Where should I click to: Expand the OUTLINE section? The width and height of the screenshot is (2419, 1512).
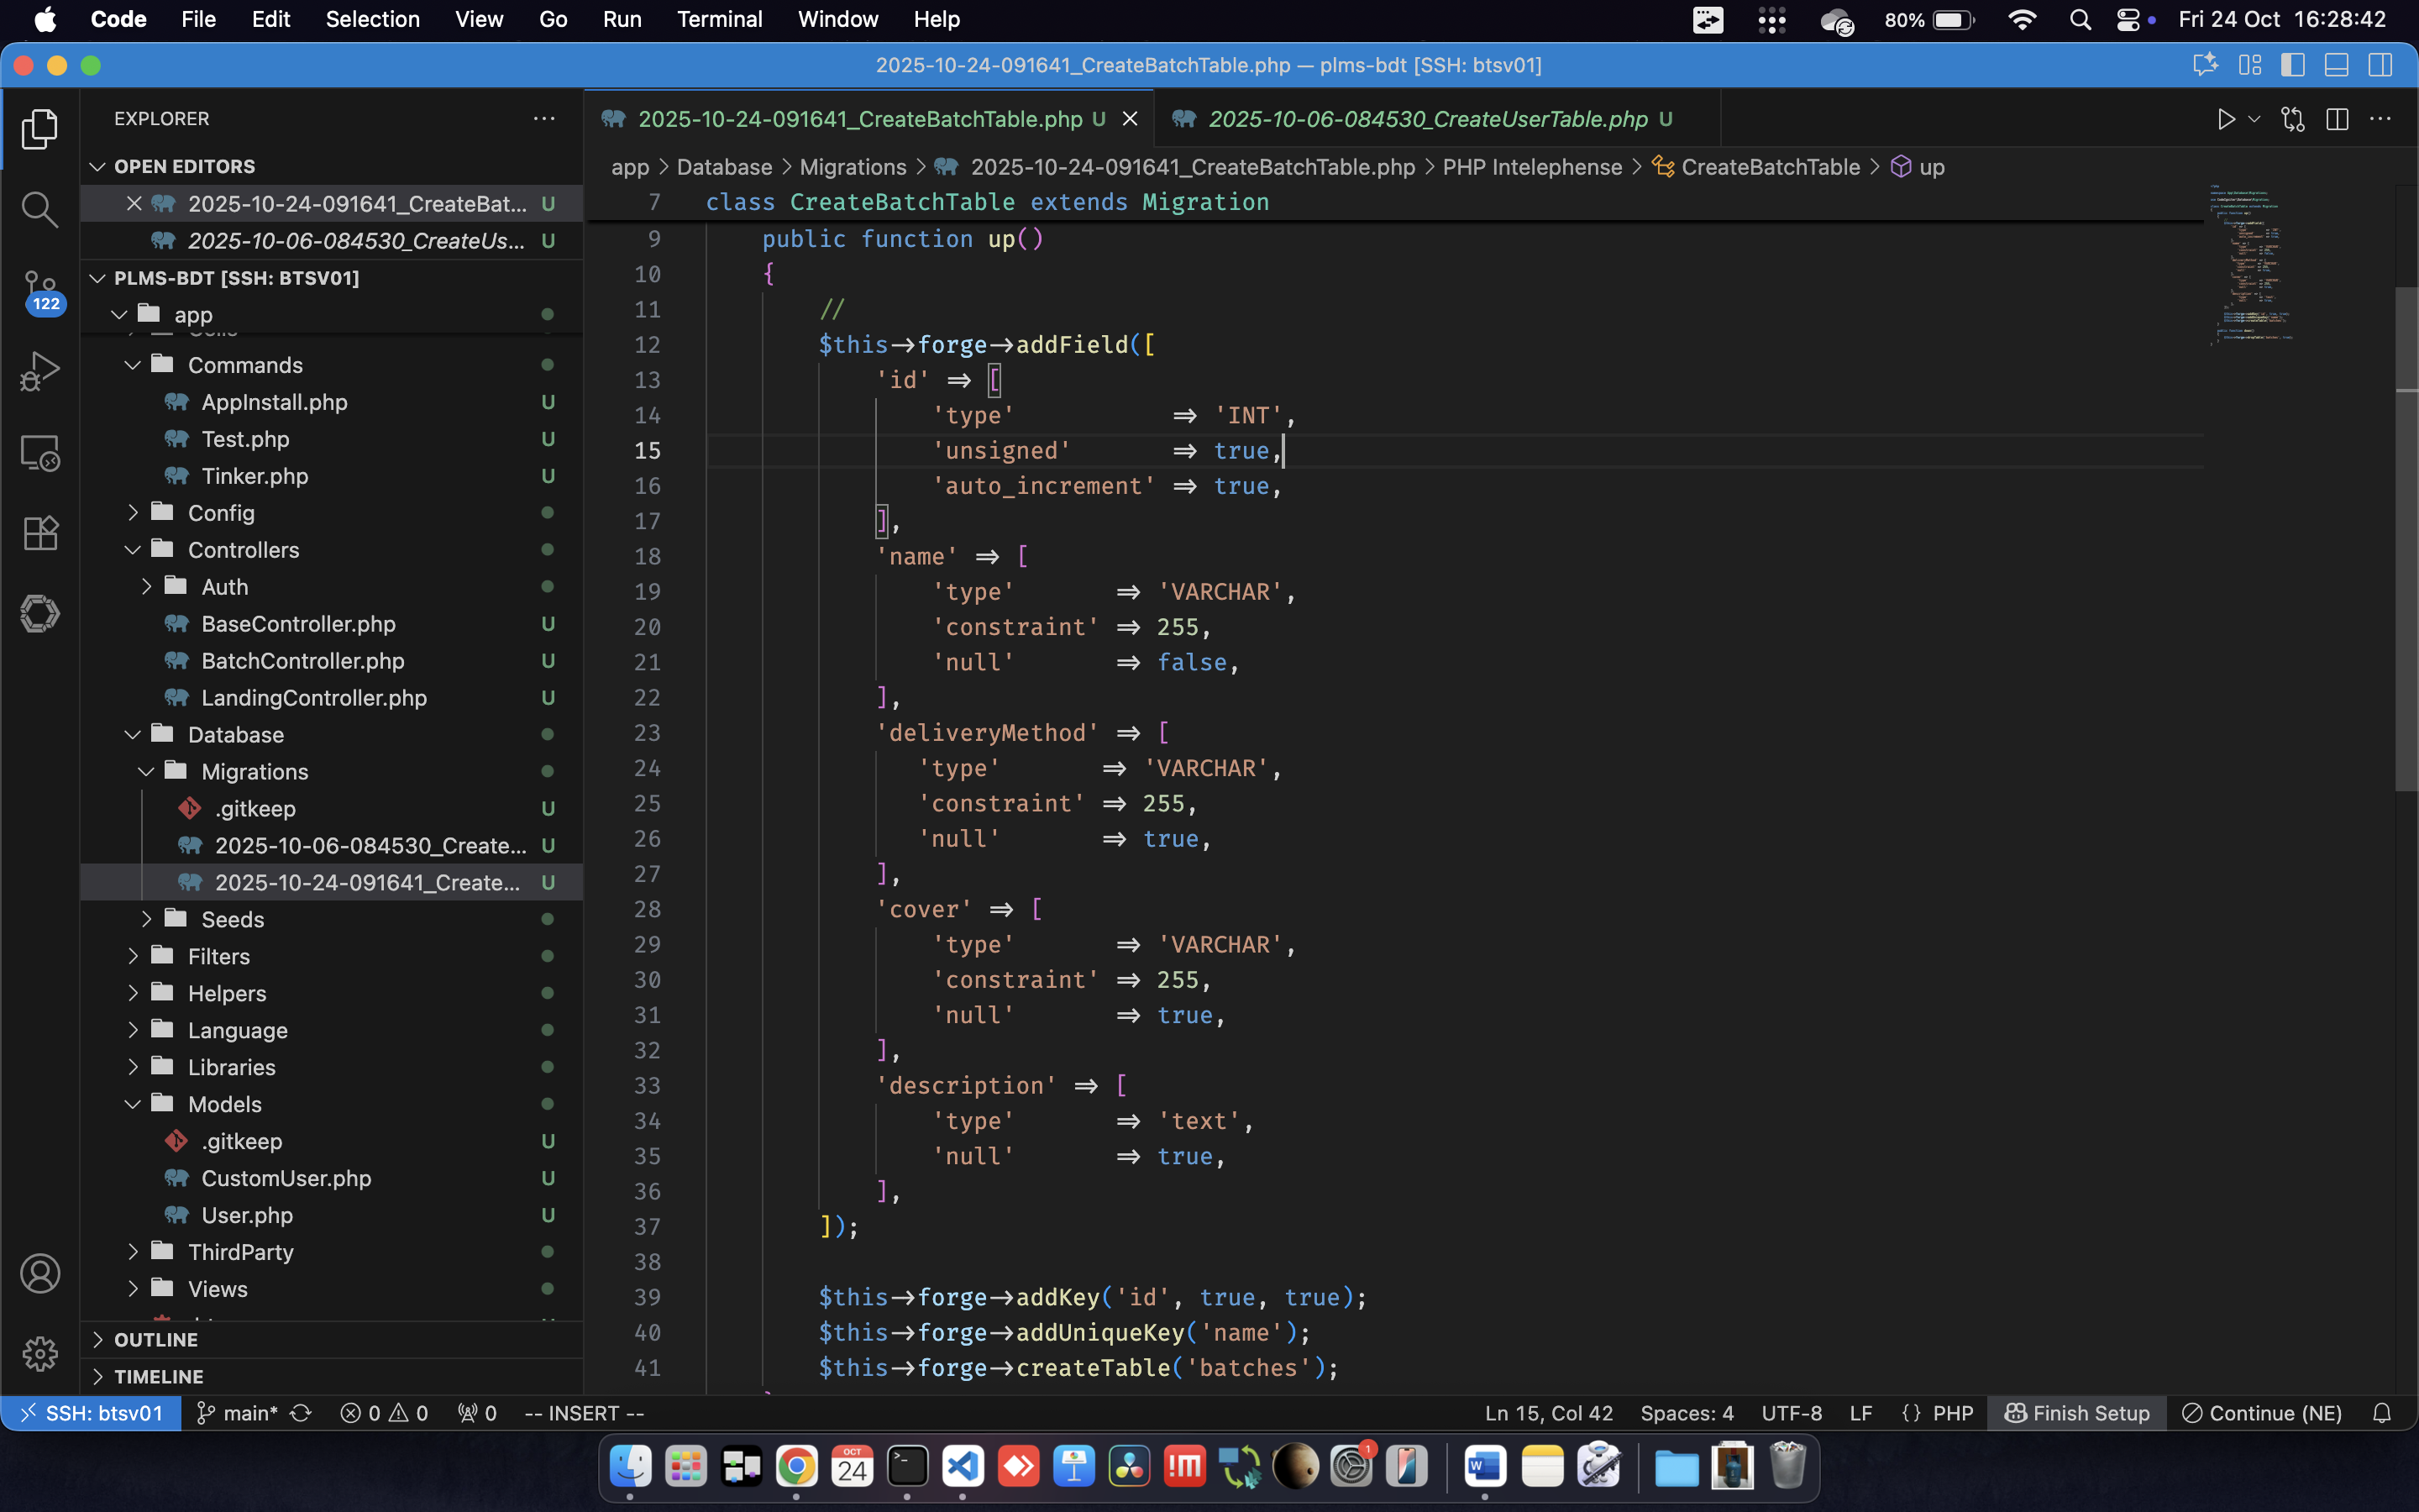156,1339
